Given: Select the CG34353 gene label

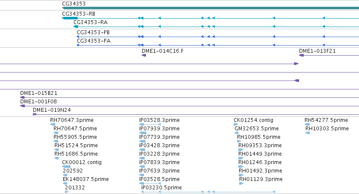Looking at the screenshot, I should pyautogui.click(x=74, y=4).
